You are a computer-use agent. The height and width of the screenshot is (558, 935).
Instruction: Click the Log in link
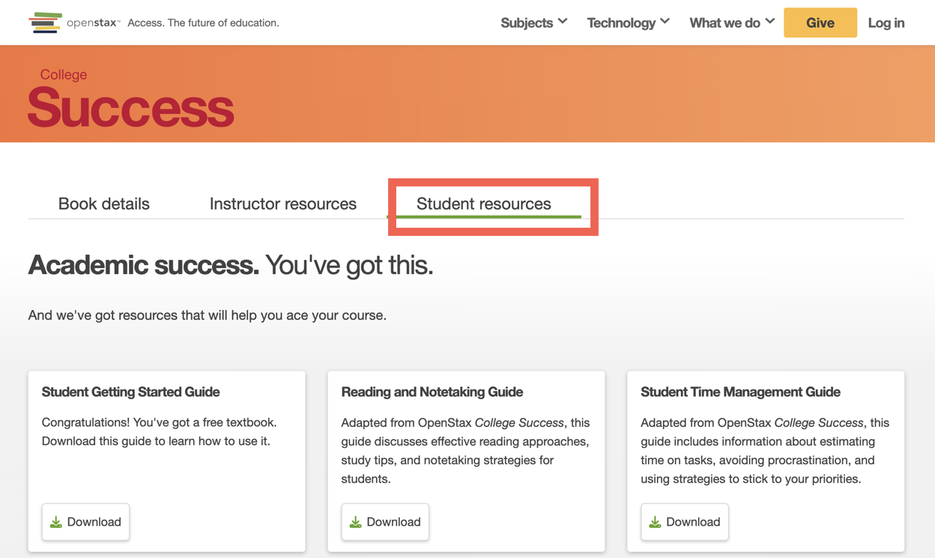886,22
